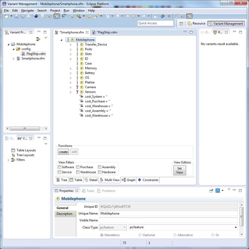
Task: Click the Properties vertical scrollbar thumb
Action: click(x=241, y=217)
